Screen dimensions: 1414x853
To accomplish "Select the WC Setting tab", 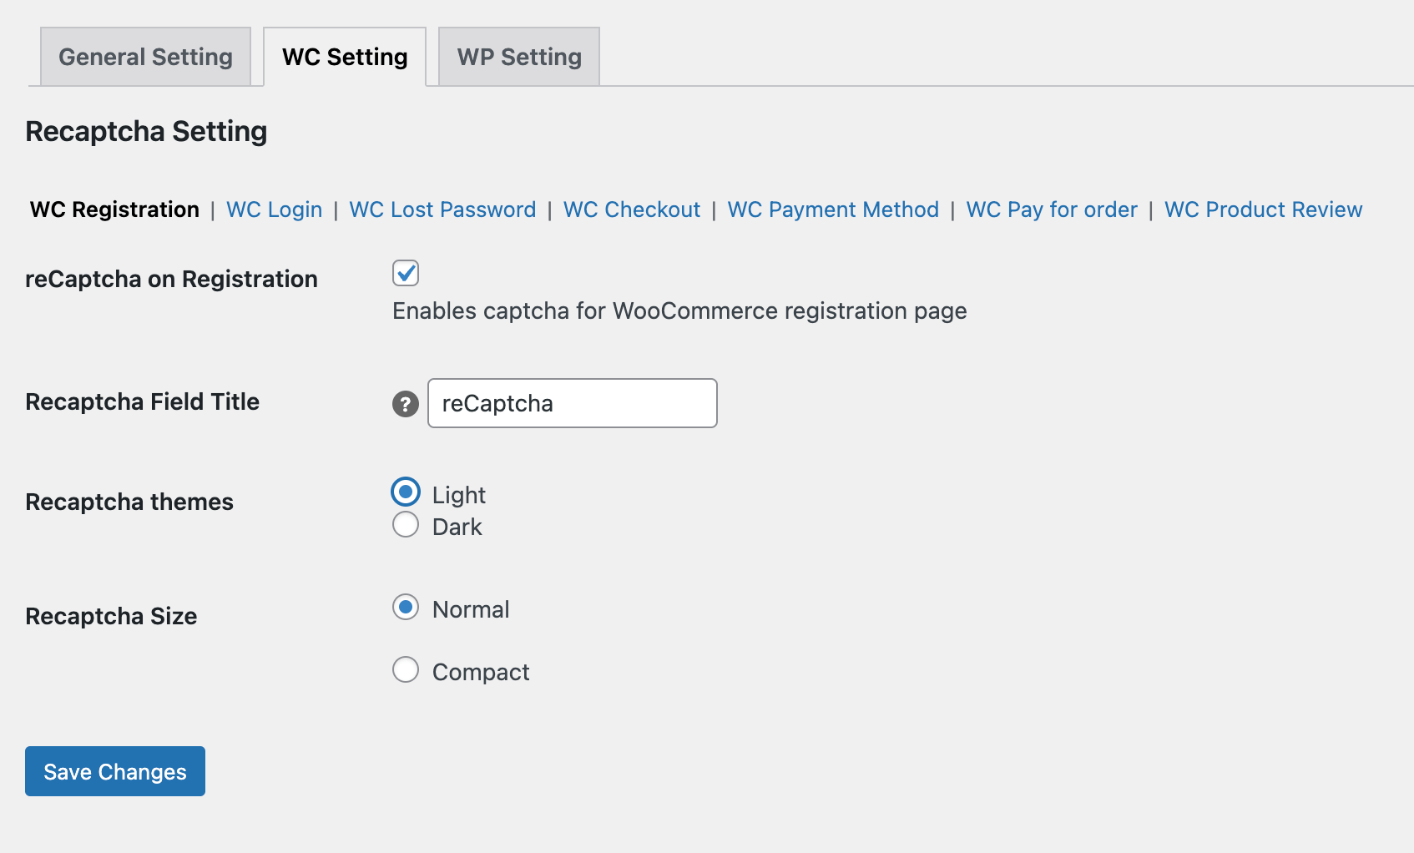I will [x=344, y=56].
